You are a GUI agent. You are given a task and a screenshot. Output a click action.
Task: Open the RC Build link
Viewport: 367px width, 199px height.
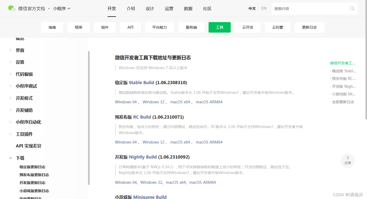(x=142, y=117)
